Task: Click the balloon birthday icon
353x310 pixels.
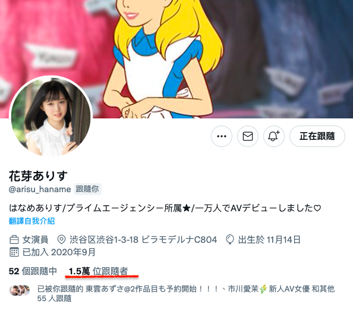Action: 230,240
